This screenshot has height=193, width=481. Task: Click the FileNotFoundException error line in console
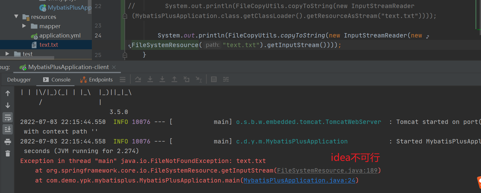[143, 161]
